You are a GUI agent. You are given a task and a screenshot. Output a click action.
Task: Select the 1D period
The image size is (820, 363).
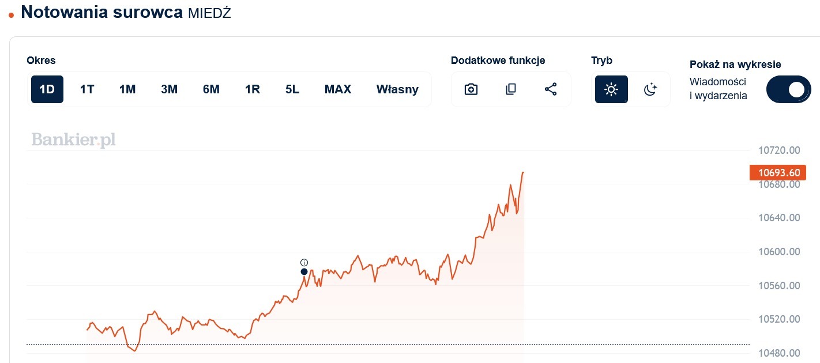pos(47,89)
